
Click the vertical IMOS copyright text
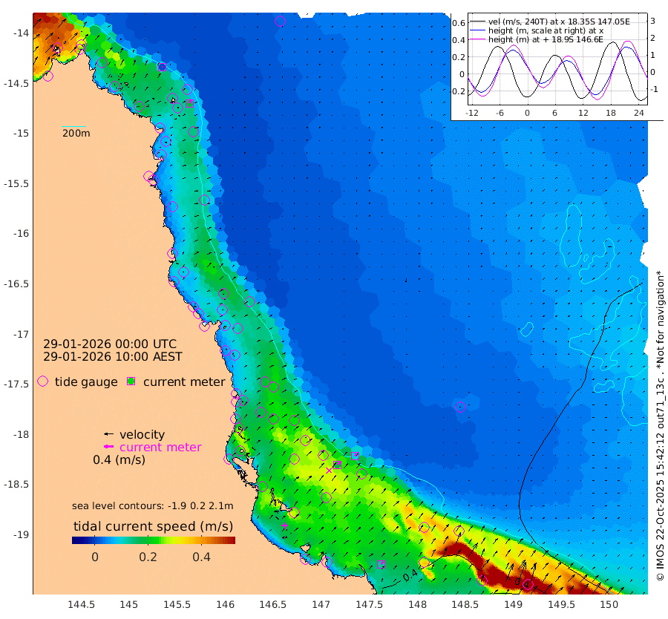pyautogui.click(x=660, y=425)
